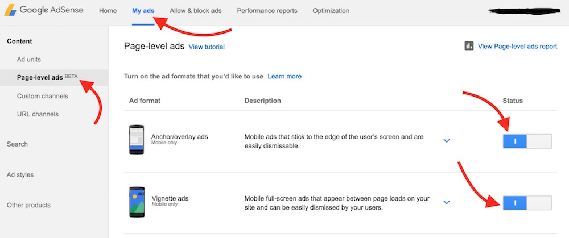Open the Allow & block ads tab
The width and height of the screenshot is (569, 238).
click(195, 11)
